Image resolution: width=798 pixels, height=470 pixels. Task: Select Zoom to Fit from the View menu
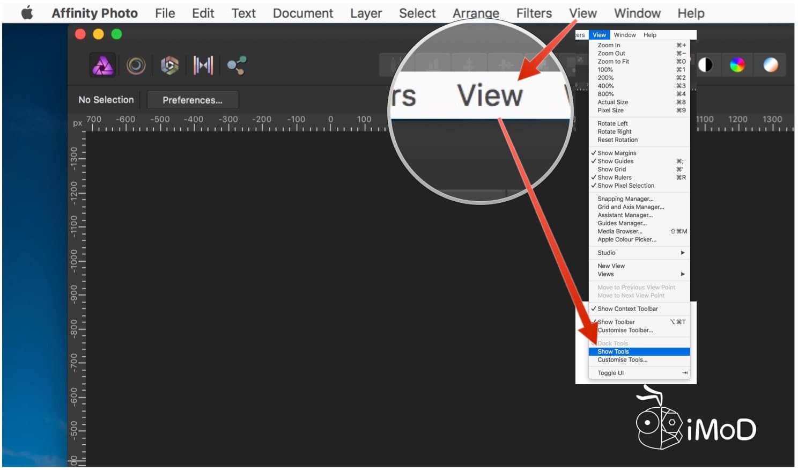613,61
